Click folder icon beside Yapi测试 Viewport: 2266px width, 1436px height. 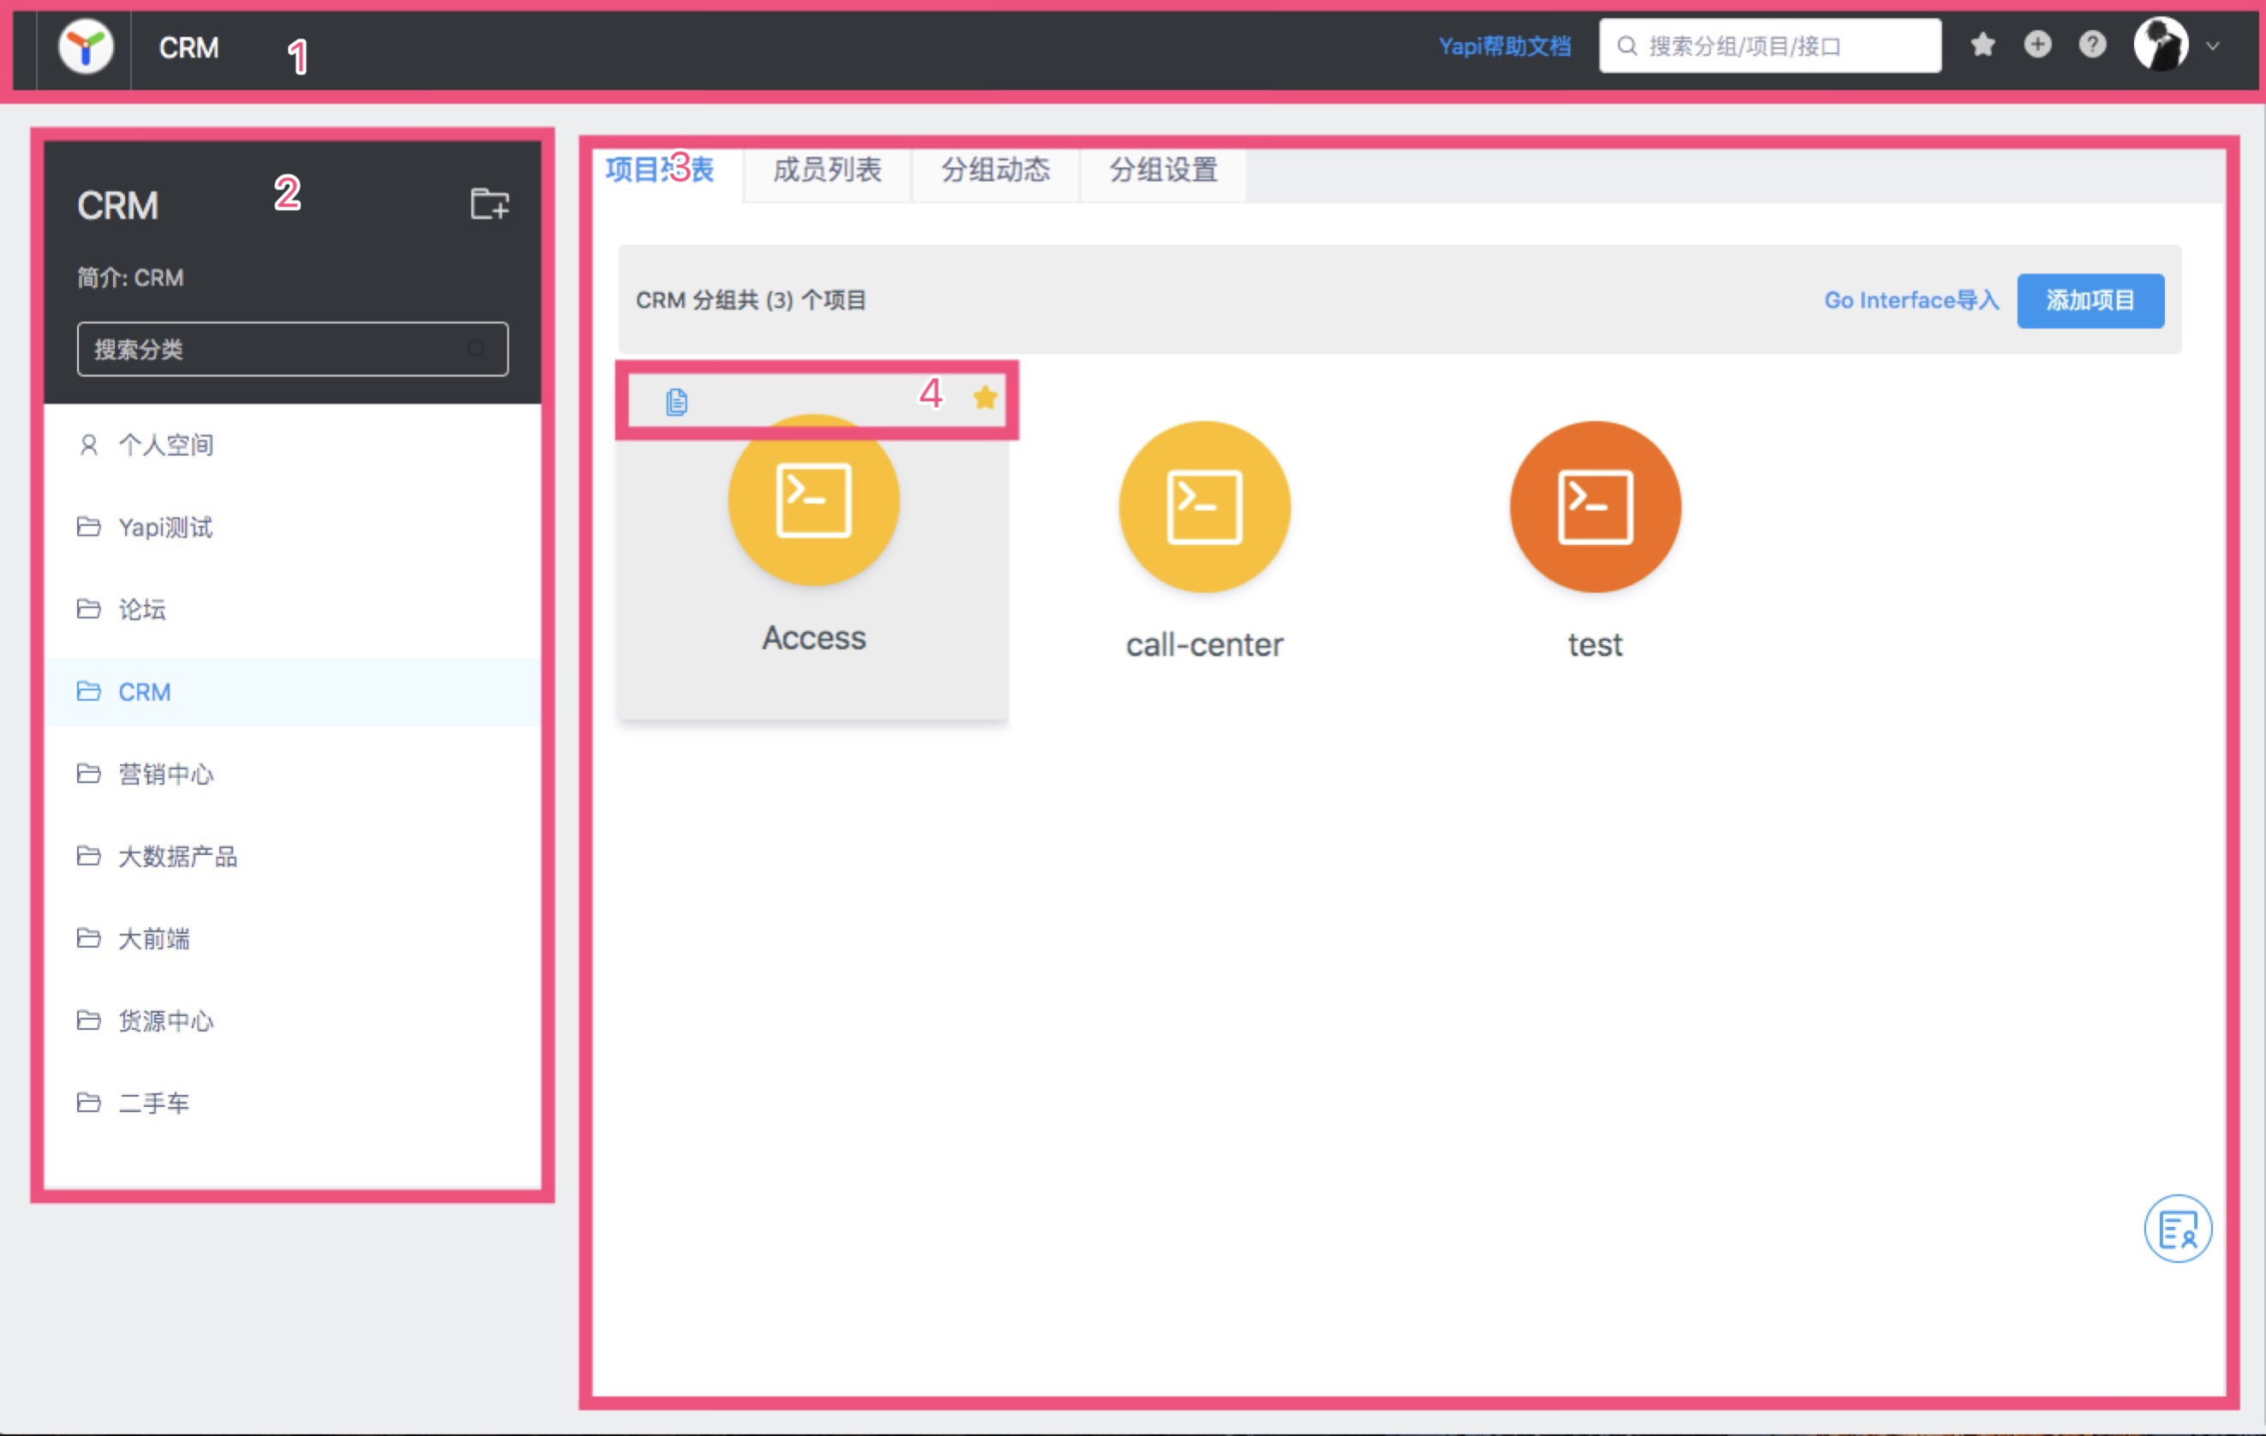(88, 527)
